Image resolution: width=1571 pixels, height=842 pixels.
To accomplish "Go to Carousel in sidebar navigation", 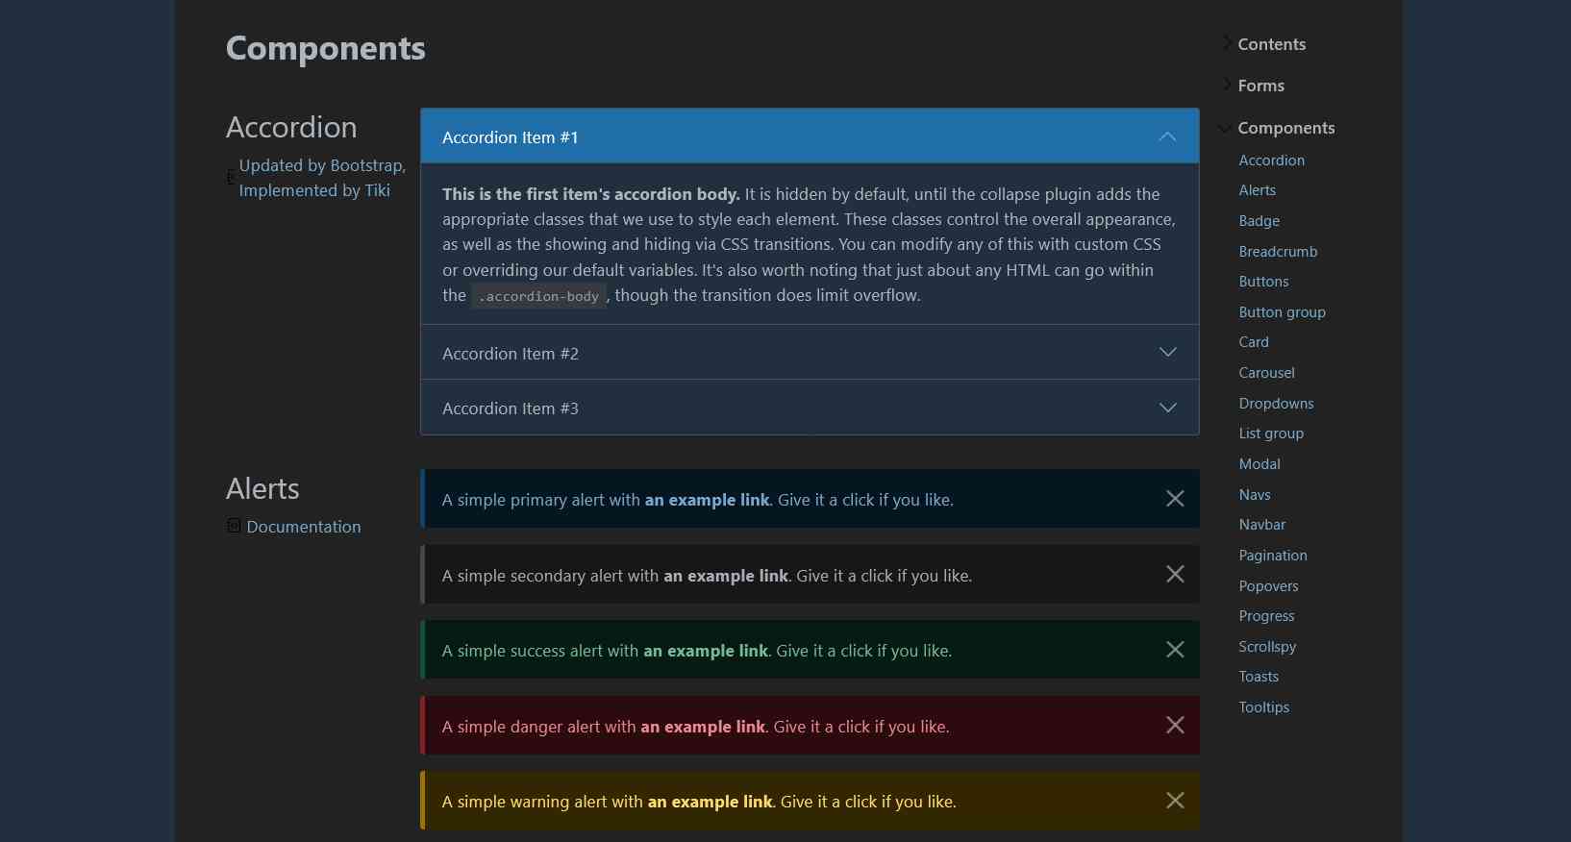I will tap(1266, 373).
